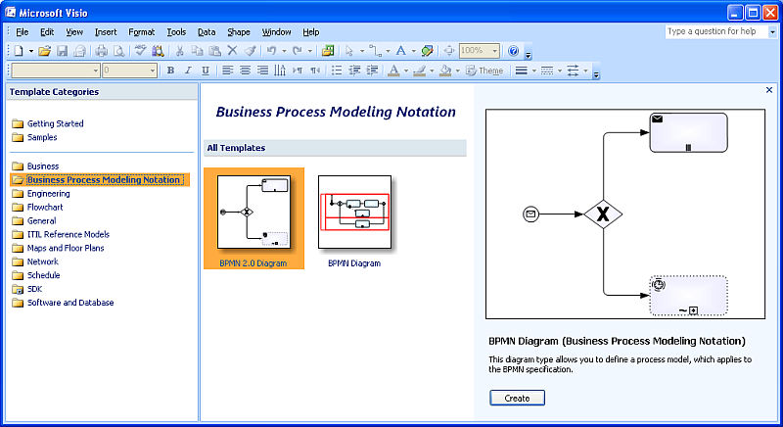783x427 pixels.
Task: Toggle Italic formatting
Action: click(188, 71)
